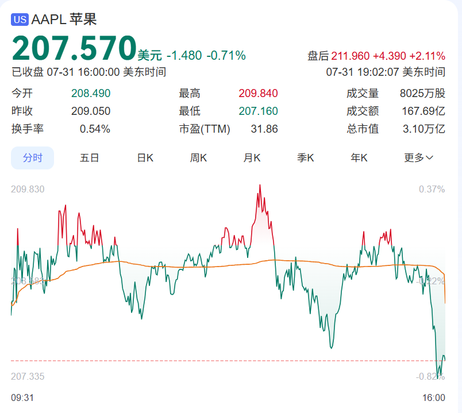Switch to the 五日 chart tab
The height and width of the screenshot is (413, 462).
pos(90,158)
